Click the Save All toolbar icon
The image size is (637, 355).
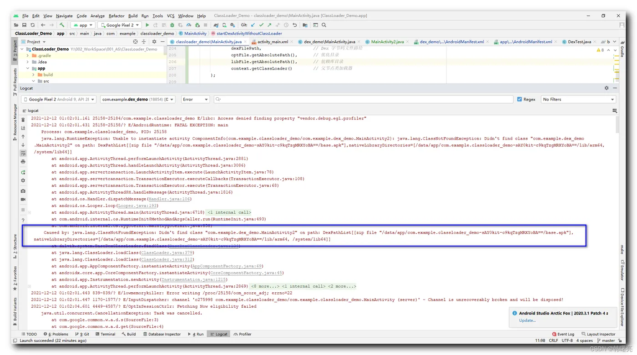[x=25, y=25]
